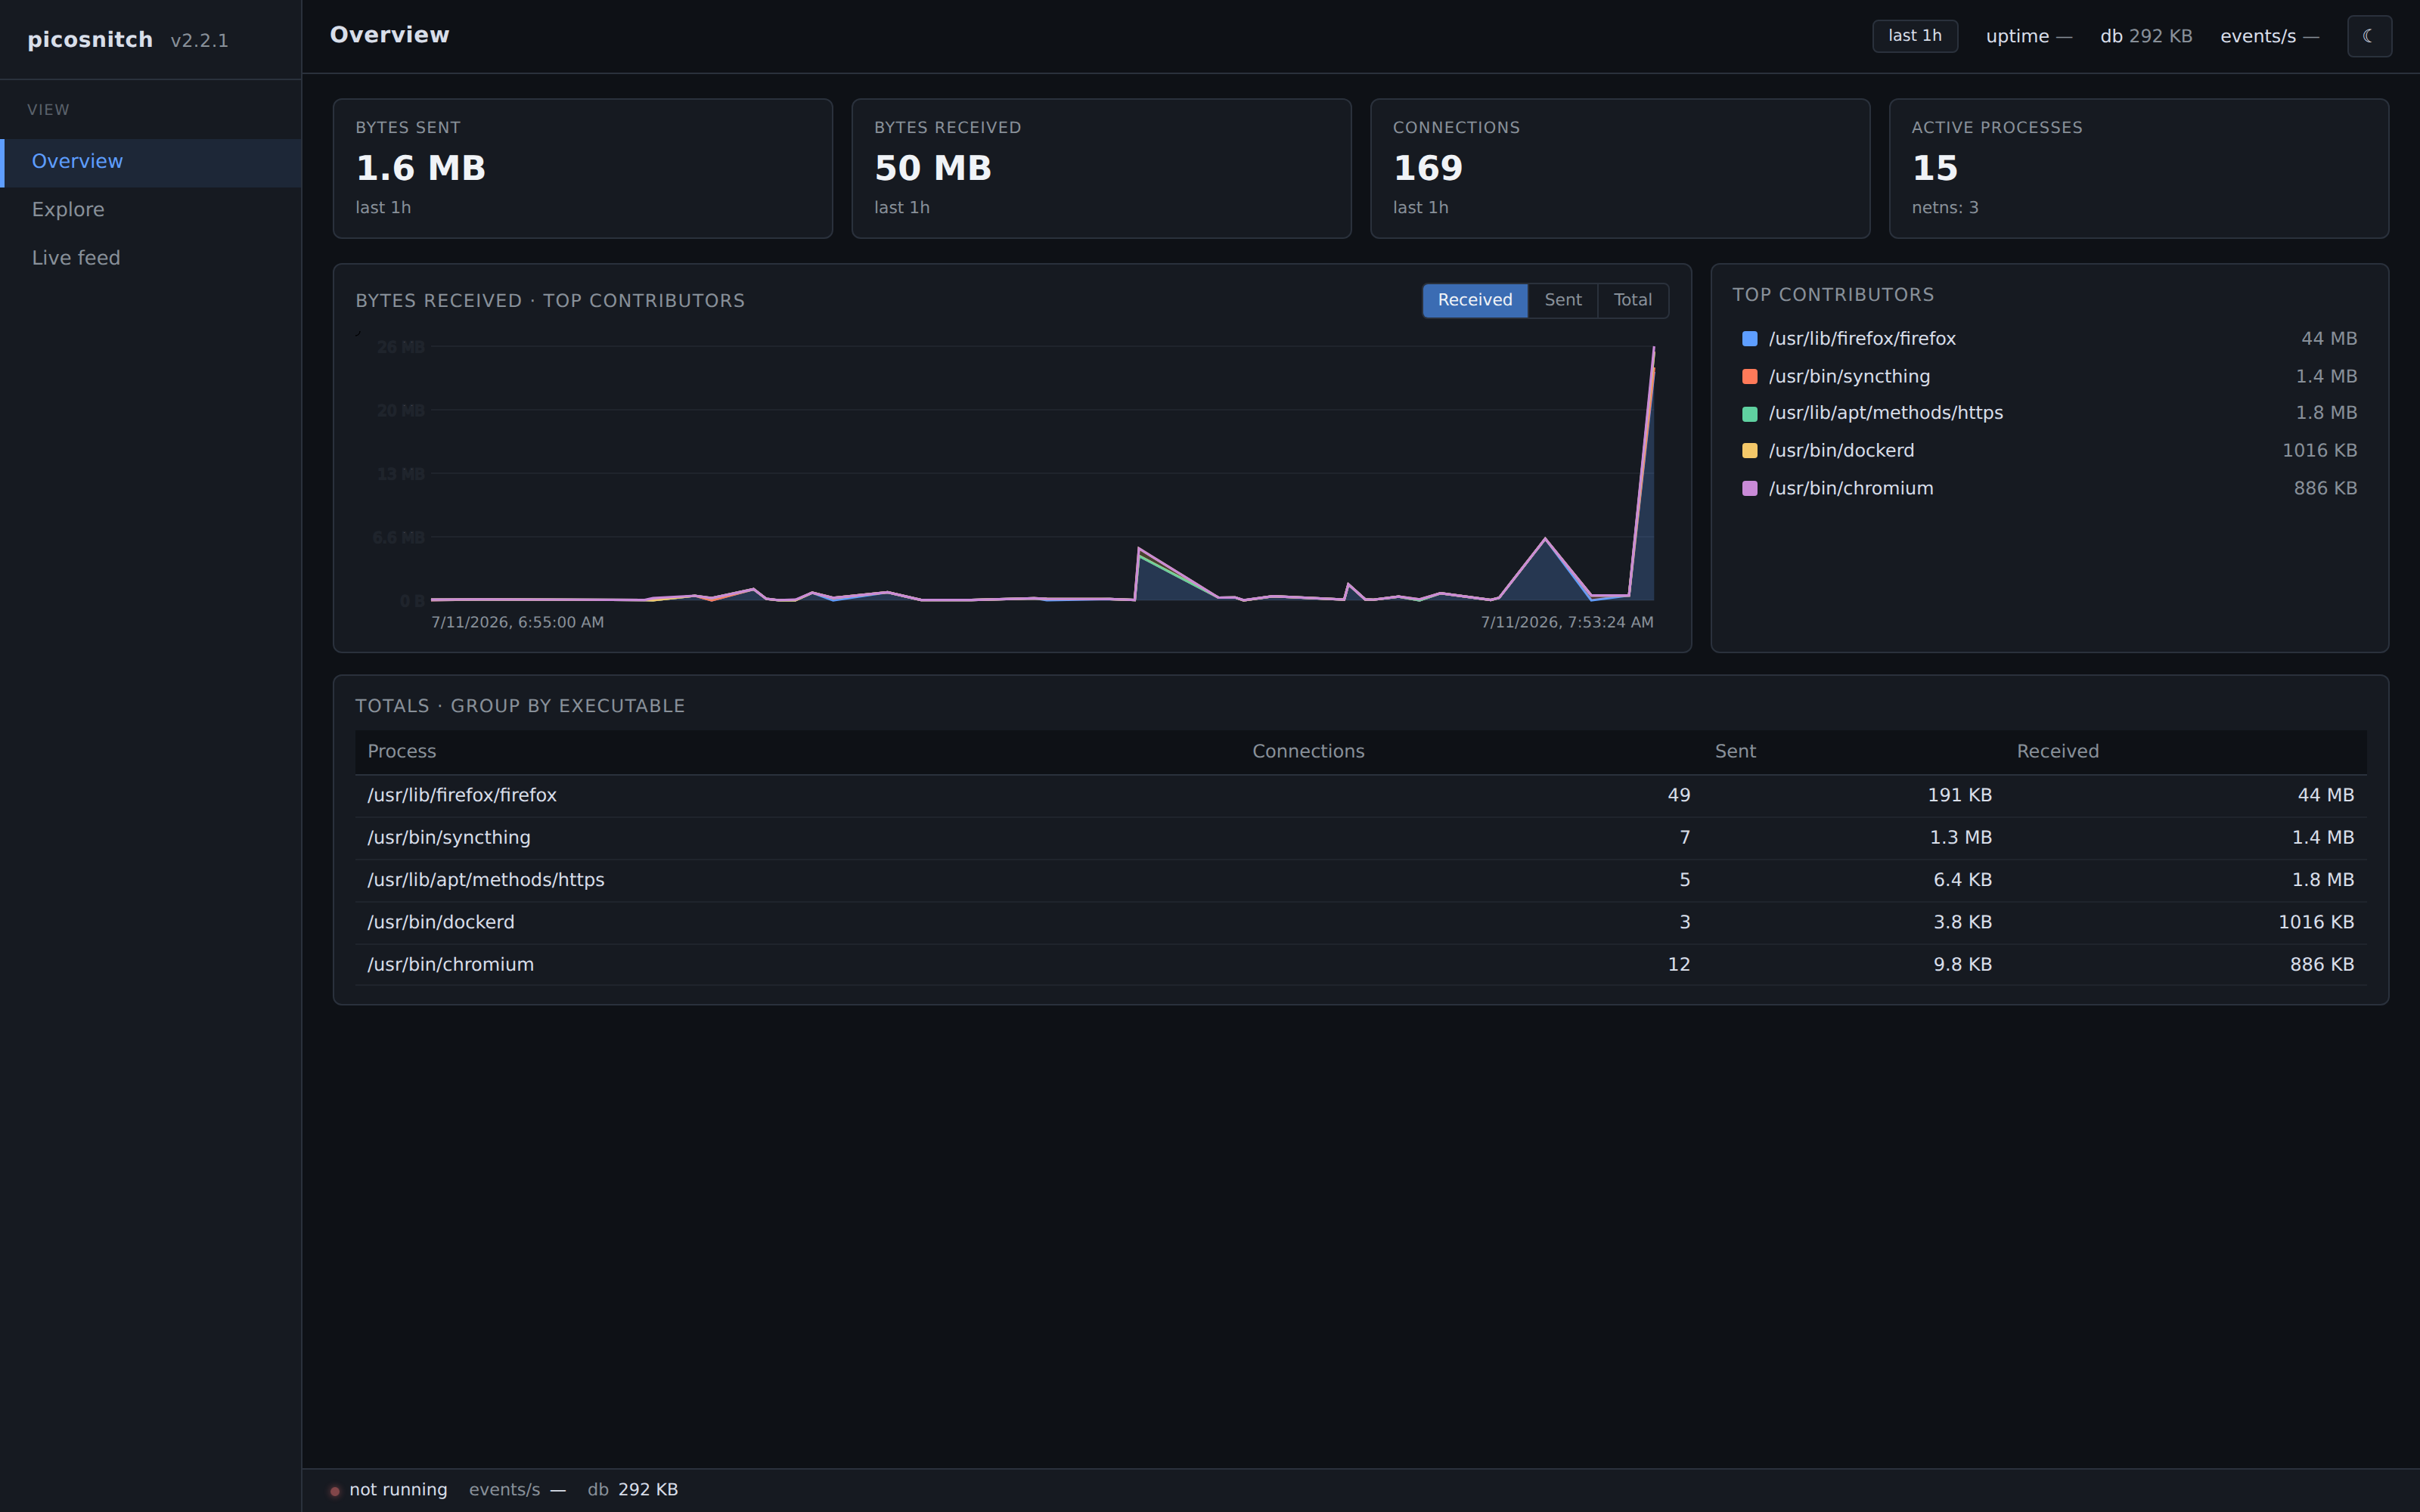Open the /usr/bin/chromium table row
The image size is (2420, 1512).
coord(1360,965)
